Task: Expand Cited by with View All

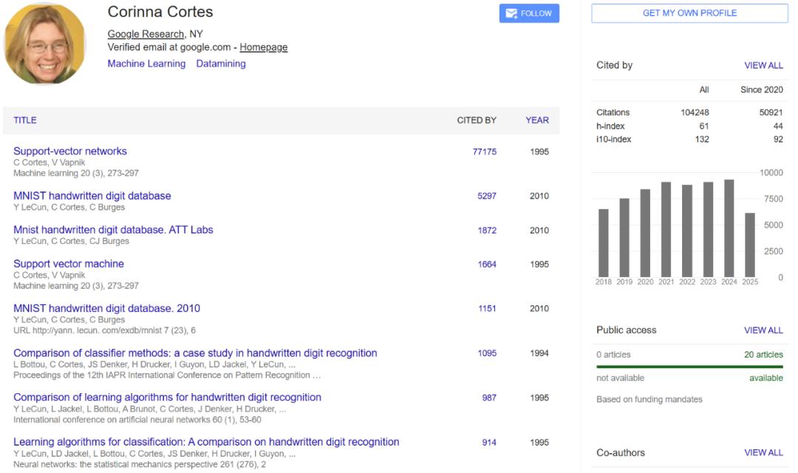Action: point(763,66)
